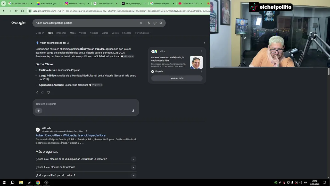330x186 pixels.
Task: Switch to the Vuelos results tab
Action: coord(115,33)
